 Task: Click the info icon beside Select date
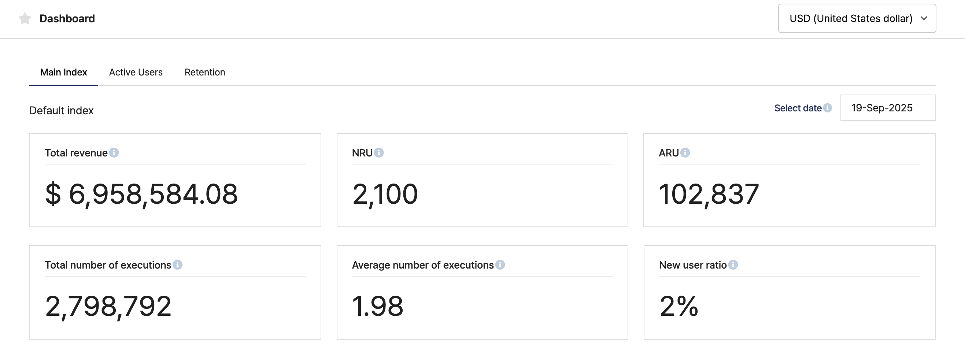[x=828, y=108]
